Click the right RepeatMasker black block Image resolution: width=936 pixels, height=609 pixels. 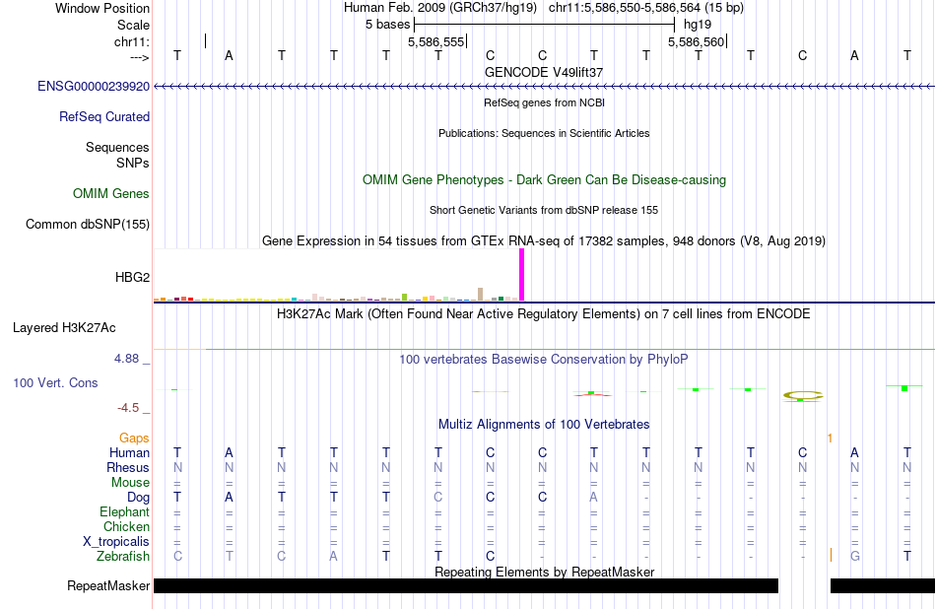(x=883, y=585)
